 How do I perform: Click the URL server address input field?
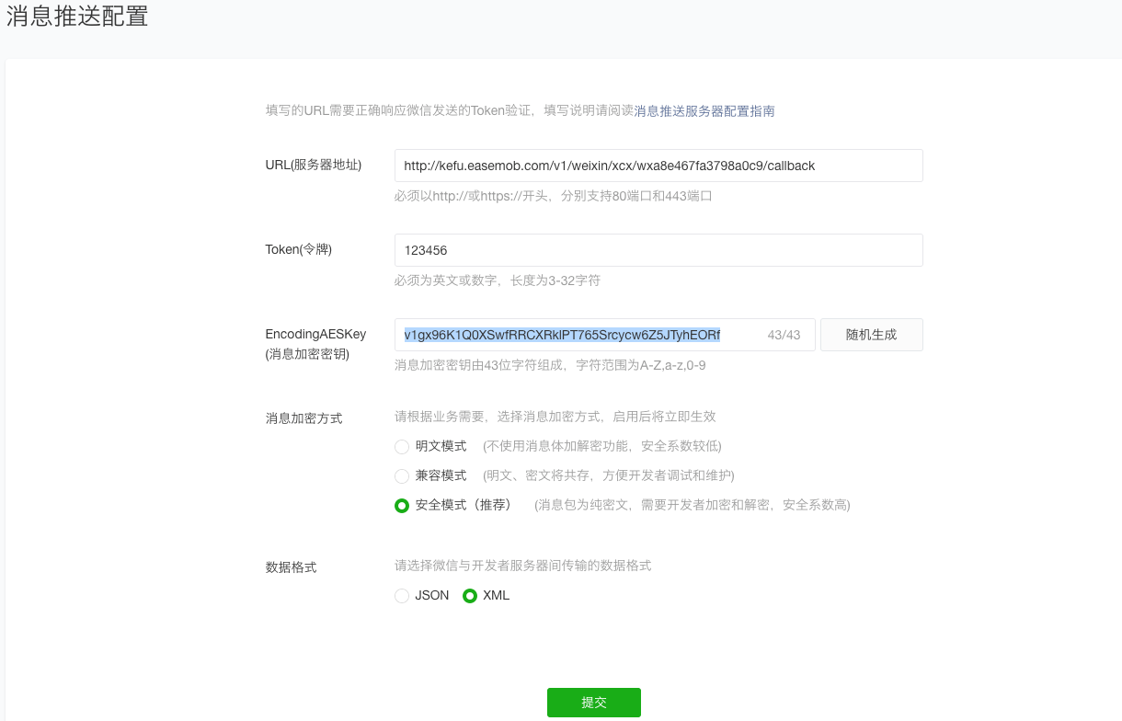click(658, 166)
